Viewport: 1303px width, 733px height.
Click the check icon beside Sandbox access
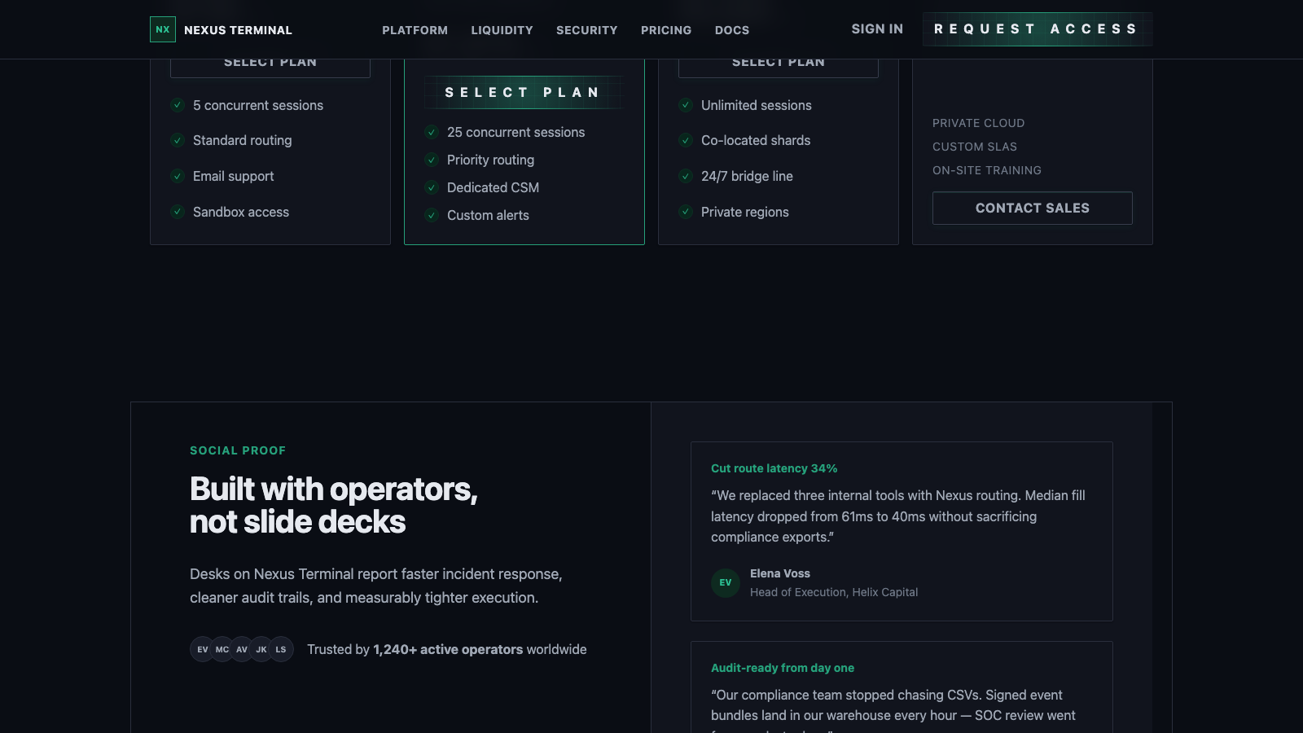pyautogui.click(x=178, y=212)
